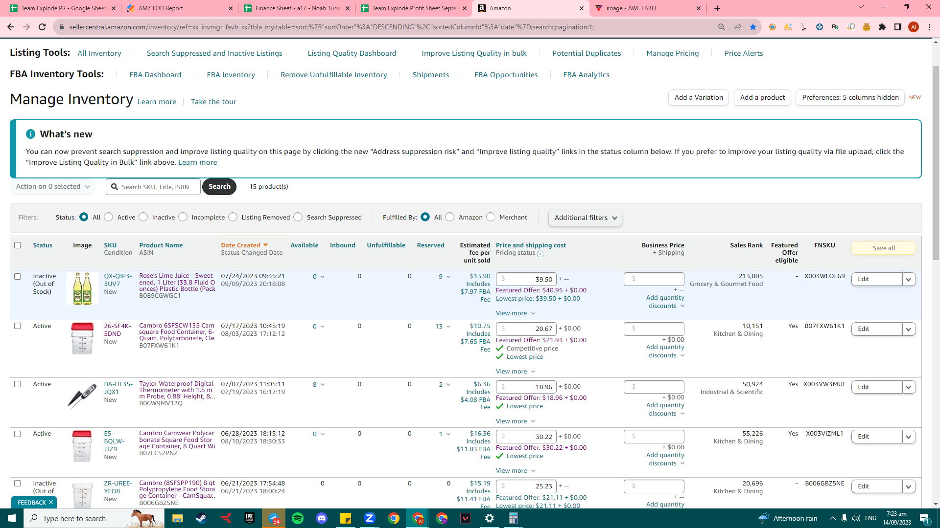The width and height of the screenshot is (940, 528).
Task: Click the Add a product button
Action: 762,98
